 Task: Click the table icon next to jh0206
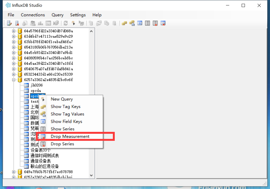coord(26,85)
